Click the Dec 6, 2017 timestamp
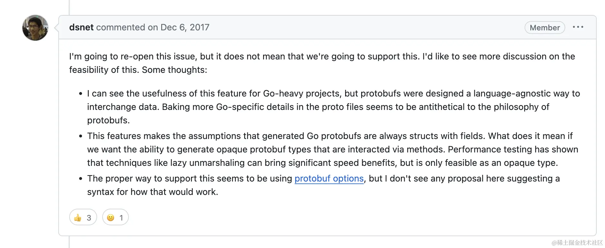Viewport: 605px width, 248px height. coord(185,27)
